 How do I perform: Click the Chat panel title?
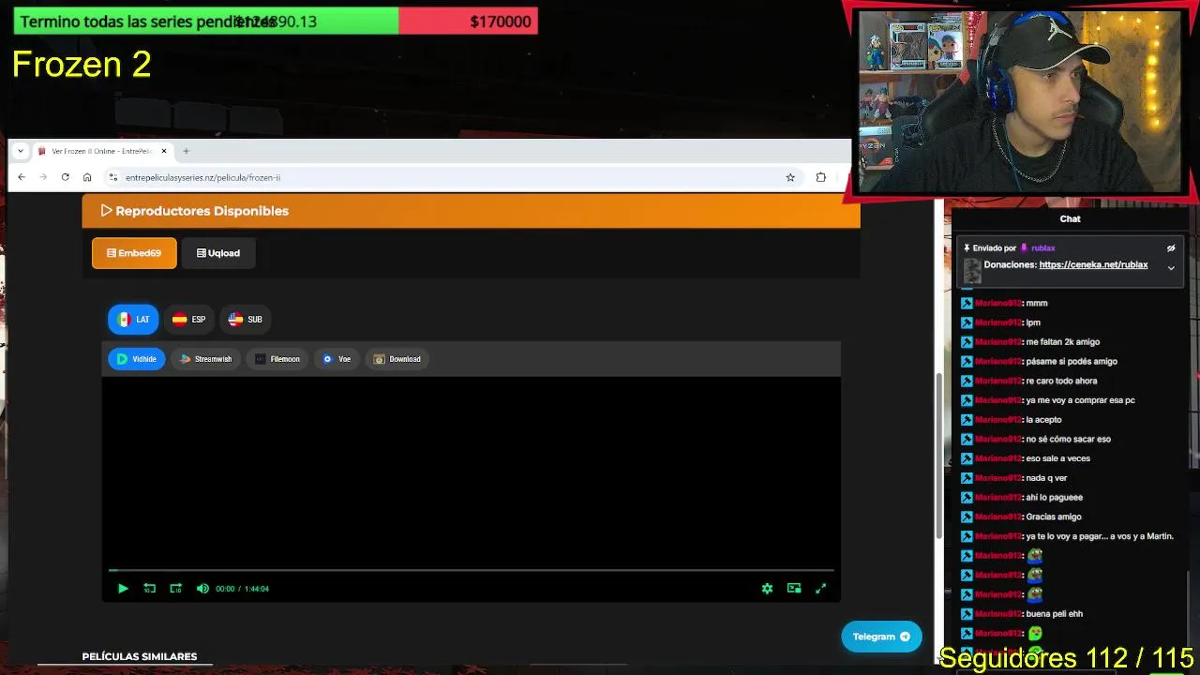click(1070, 218)
